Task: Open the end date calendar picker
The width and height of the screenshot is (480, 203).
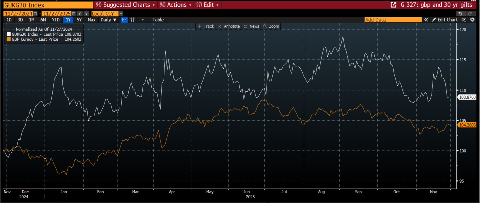Action: [73, 14]
